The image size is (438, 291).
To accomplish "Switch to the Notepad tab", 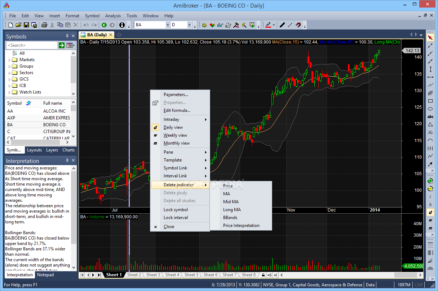I will pos(45,275).
